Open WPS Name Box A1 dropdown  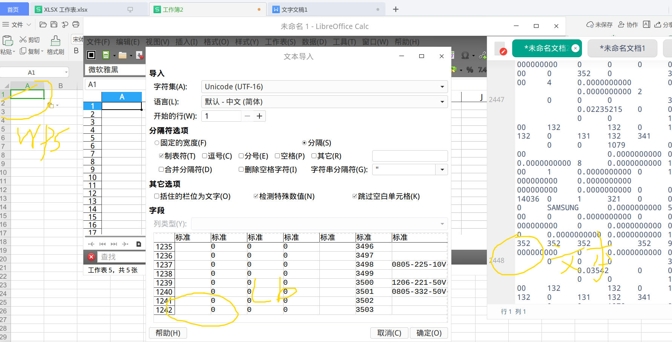(66, 72)
